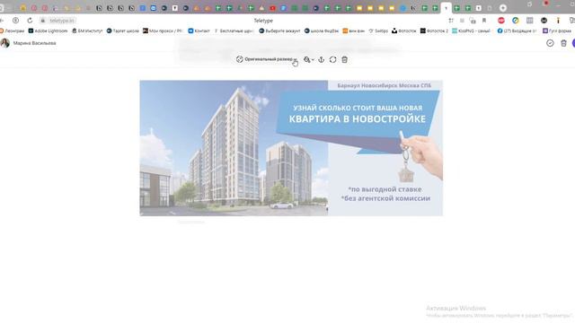575x323 pixels.
Task: Open the Контакт bookmark
Action: [x=199, y=31]
